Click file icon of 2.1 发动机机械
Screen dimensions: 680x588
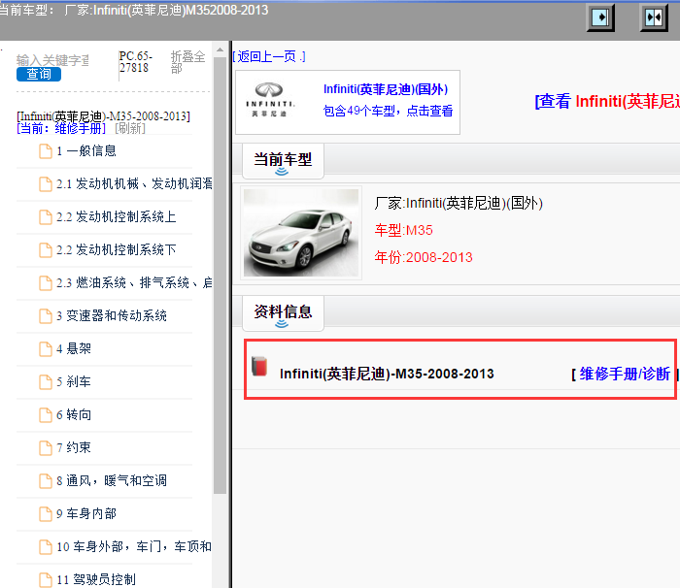pos(46,184)
